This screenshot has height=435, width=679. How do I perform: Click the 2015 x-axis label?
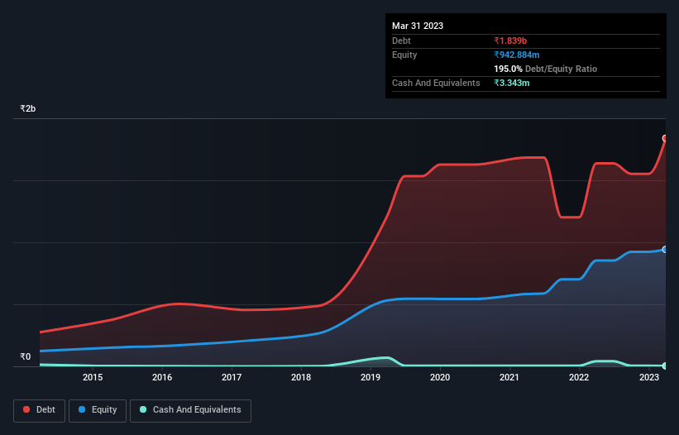tap(93, 377)
